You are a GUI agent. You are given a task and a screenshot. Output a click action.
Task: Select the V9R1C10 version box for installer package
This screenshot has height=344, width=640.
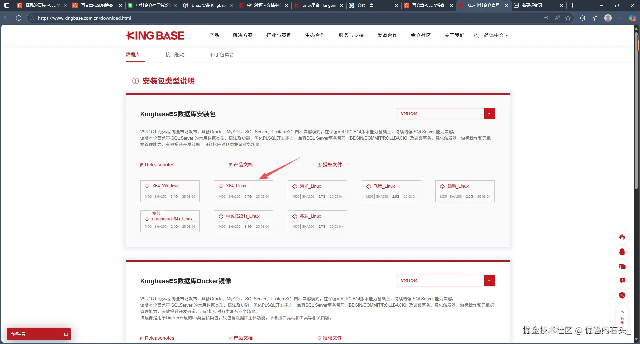click(x=440, y=114)
